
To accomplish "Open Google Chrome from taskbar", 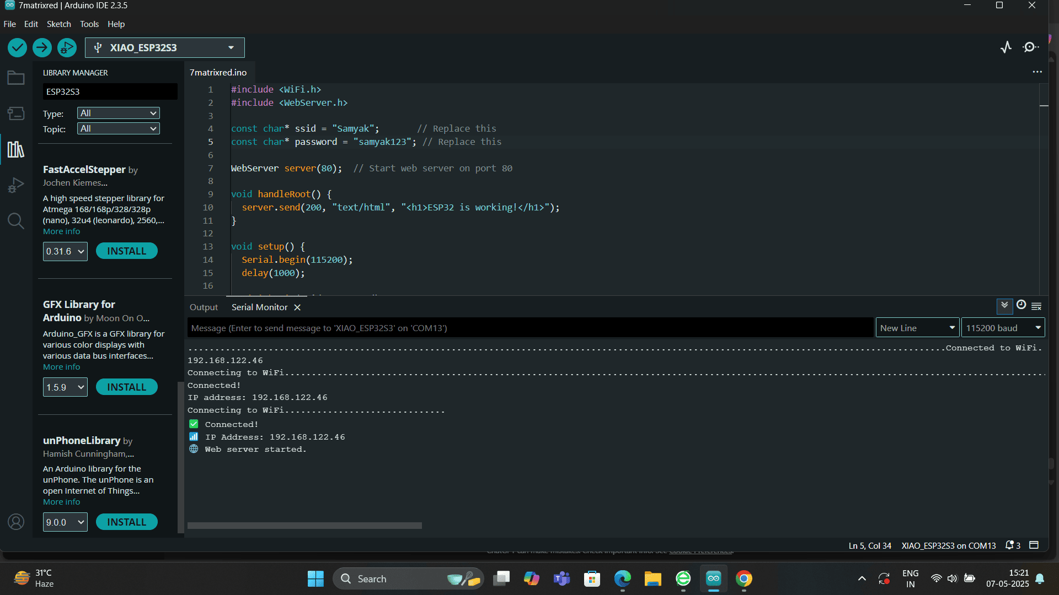I will click(x=744, y=578).
